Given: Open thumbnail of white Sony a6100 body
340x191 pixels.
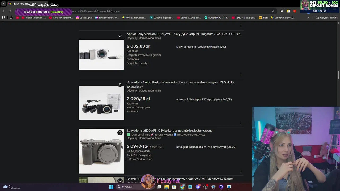Looking at the screenshot, I should click(x=101, y=55).
